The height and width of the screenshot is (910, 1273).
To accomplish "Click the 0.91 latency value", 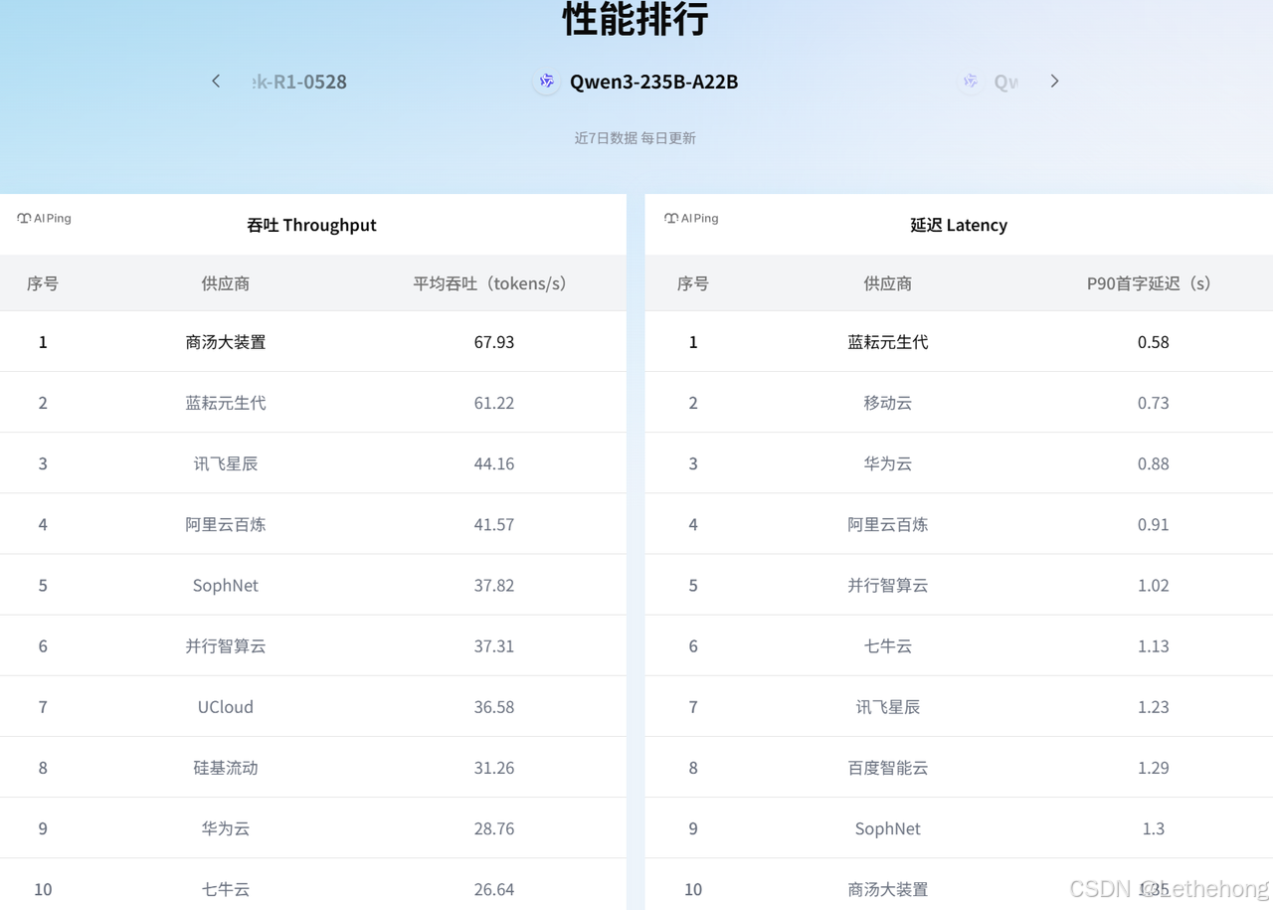I will pyautogui.click(x=1154, y=524).
